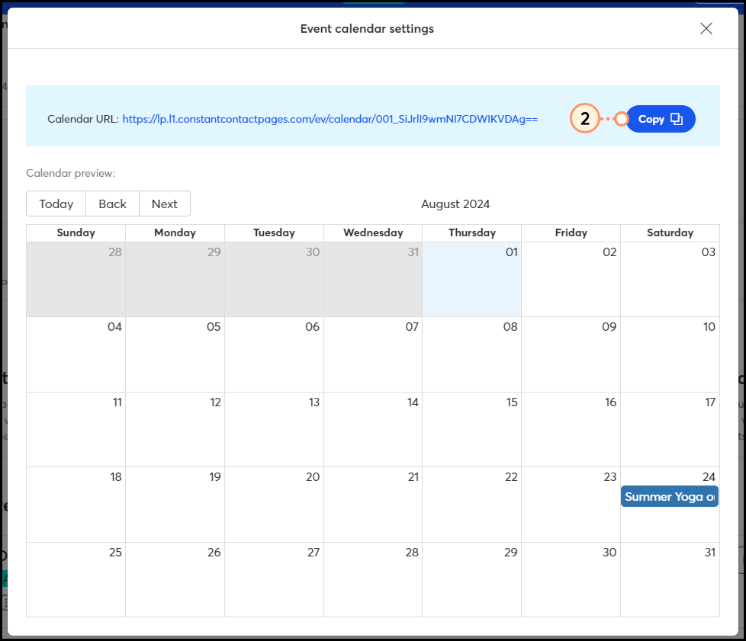Select date 16 in the calendar
746x641 pixels.
point(611,402)
